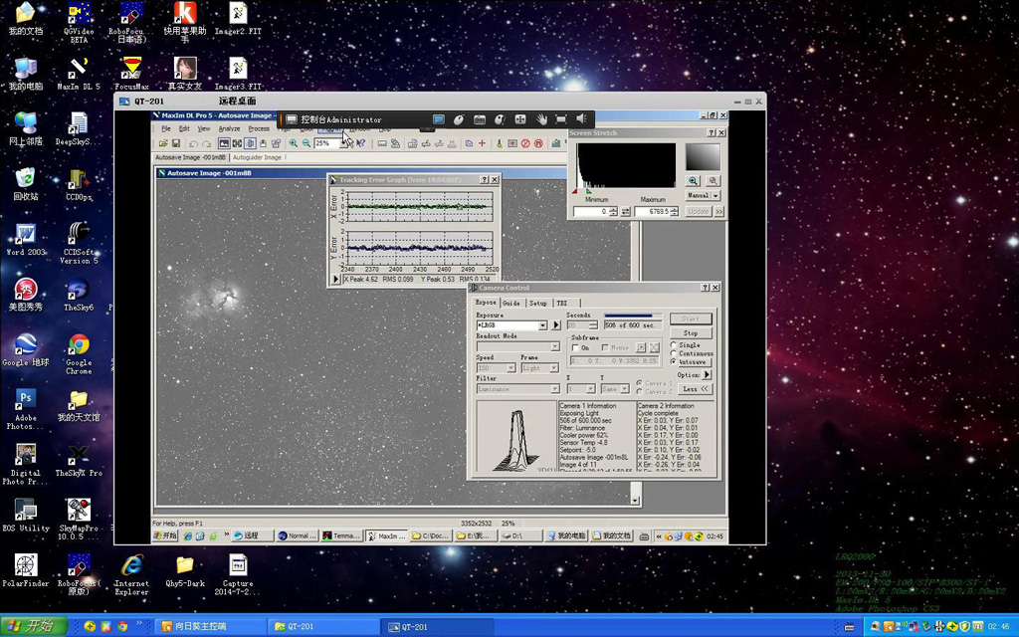Viewport: 1019px width, 637px height.
Task: Switch to the Setup tab in Camera Control
Action: click(x=538, y=303)
